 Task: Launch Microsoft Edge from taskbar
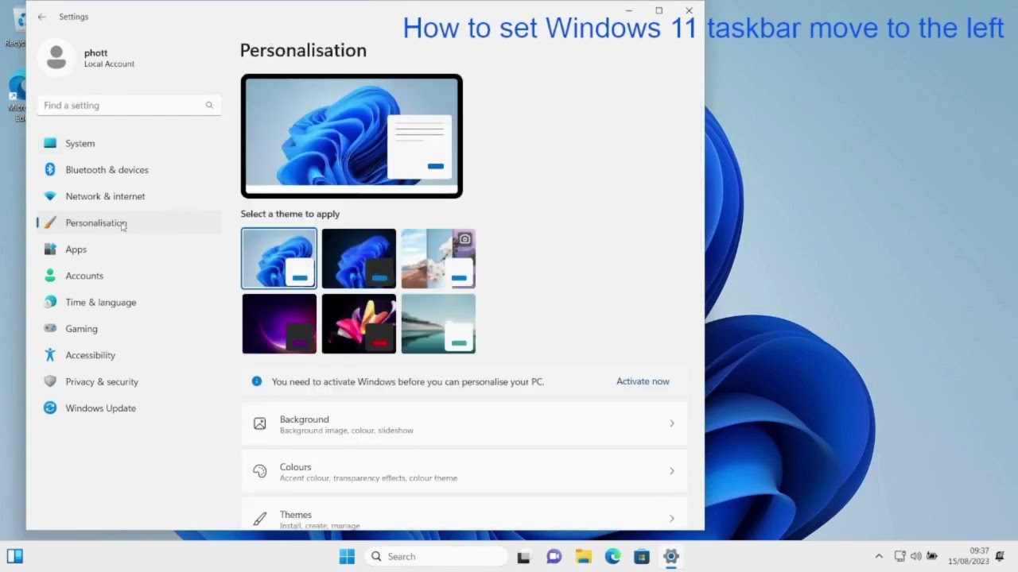(612, 557)
